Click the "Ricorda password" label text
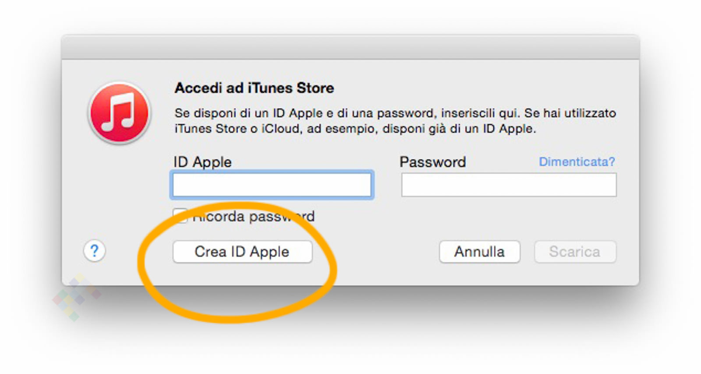 point(254,217)
